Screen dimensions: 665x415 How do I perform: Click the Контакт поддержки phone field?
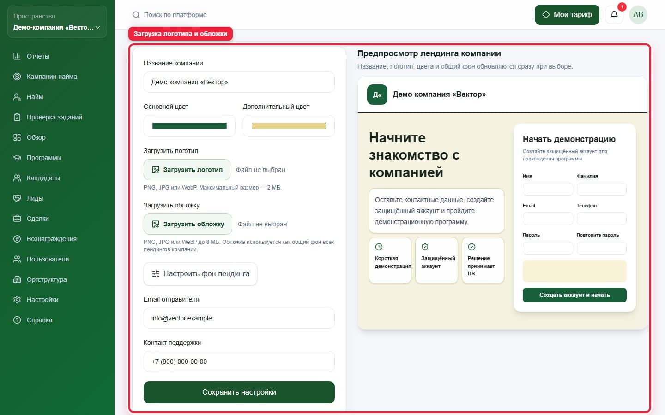[x=239, y=362]
